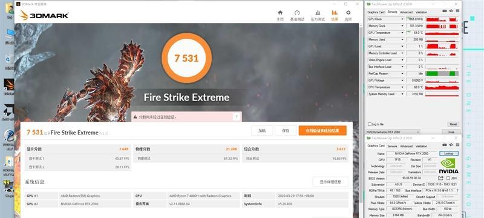The image size is (484, 218).
Task: Click the NVIDIA logo in GPU-Z
Action: [x=448, y=165]
